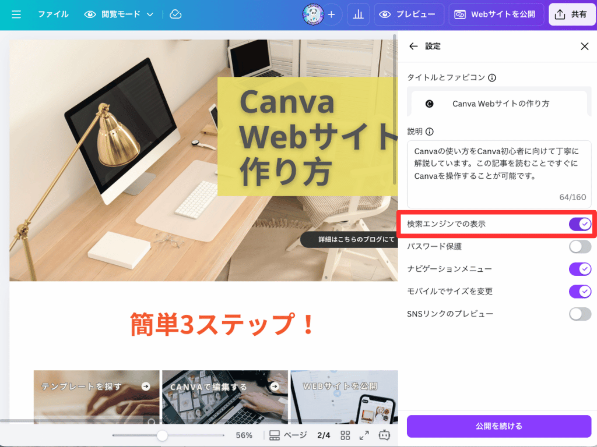The height and width of the screenshot is (447, 597).
Task: Open the analytics bar chart icon
Action: [x=359, y=15]
